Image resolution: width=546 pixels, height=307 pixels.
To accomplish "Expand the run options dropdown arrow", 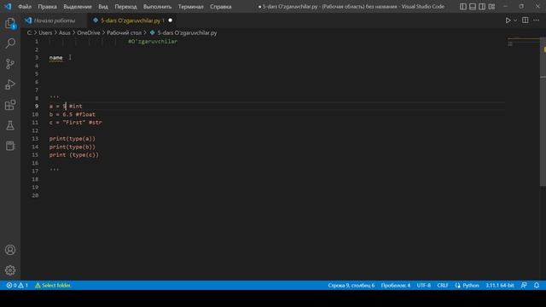I will tap(515, 20).
